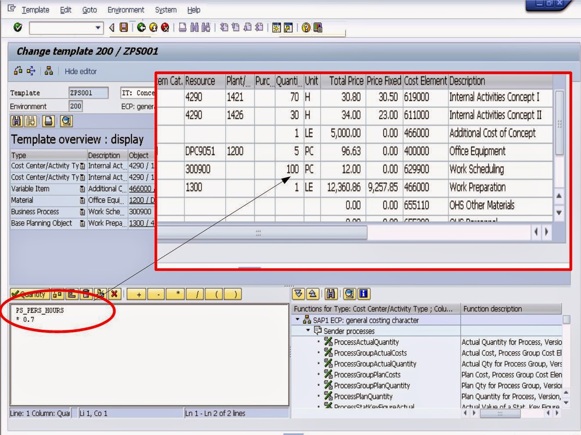Click the Print toolbar icon
The image size is (581, 435).
(x=182, y=28)
